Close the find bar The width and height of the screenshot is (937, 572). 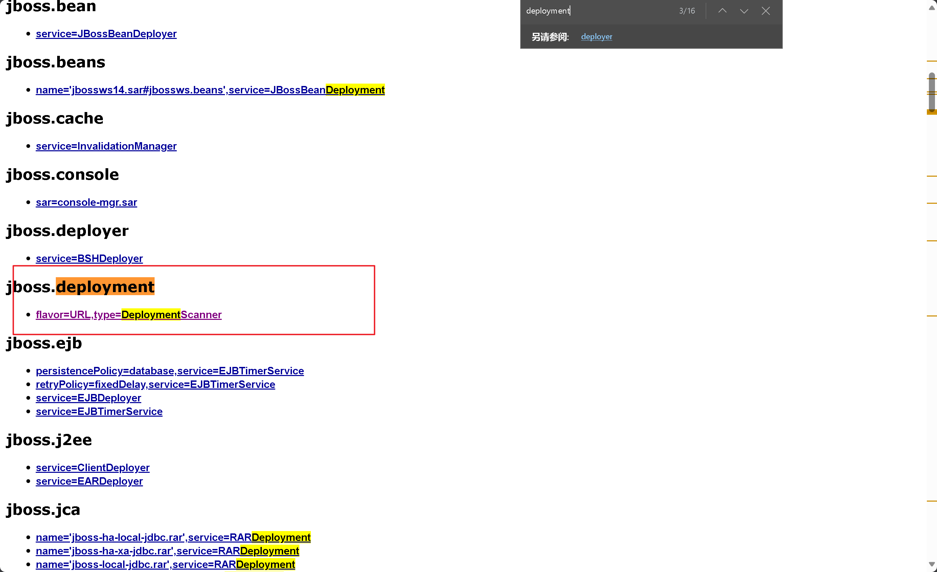(765, 11)
